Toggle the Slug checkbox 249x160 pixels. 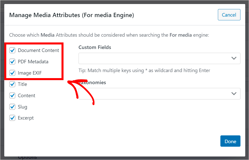coord(12,107)
